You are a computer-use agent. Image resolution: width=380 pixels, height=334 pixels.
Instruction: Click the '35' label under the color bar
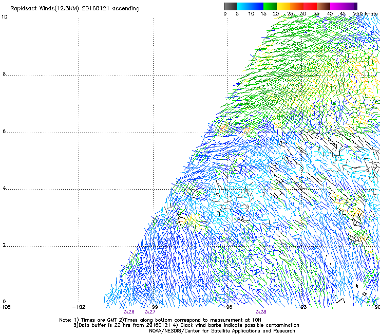[316, 14]
